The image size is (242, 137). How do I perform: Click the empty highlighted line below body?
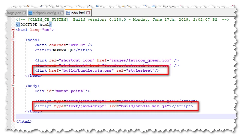point(120,116)
